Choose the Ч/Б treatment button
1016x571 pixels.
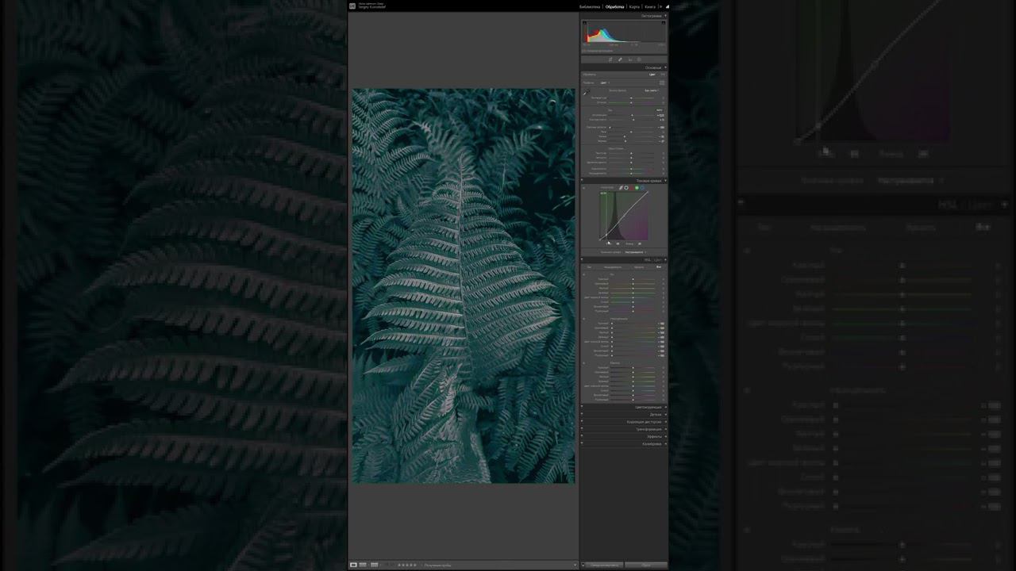662,75
